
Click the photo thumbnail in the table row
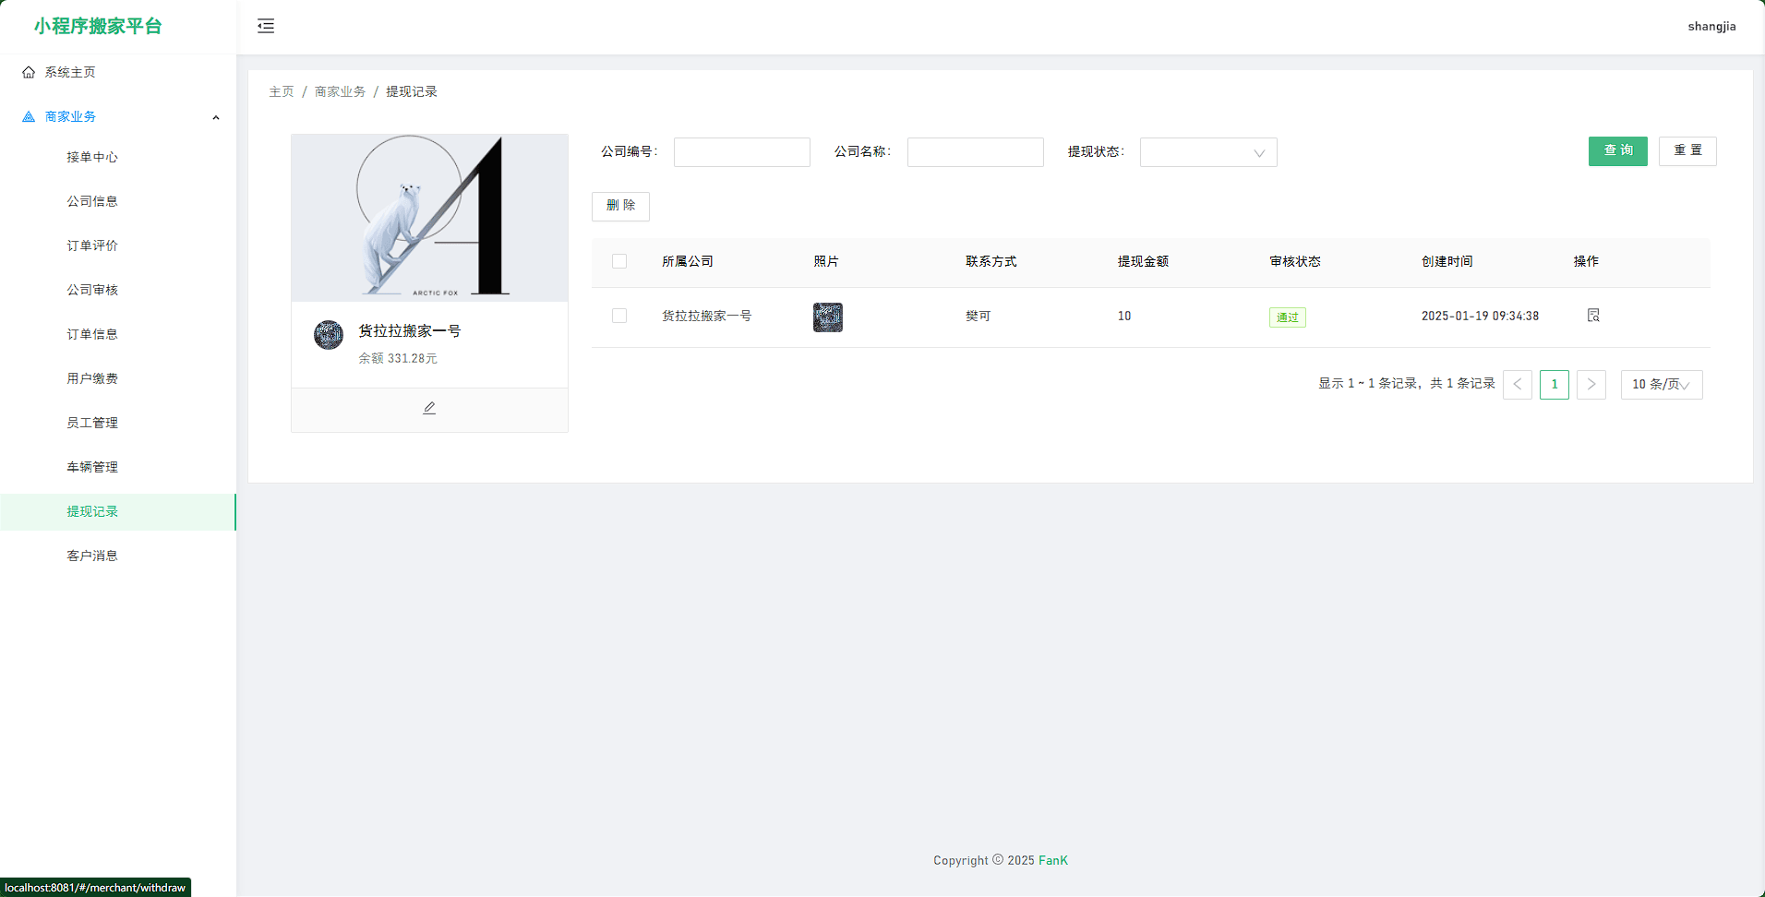(828, 317)
